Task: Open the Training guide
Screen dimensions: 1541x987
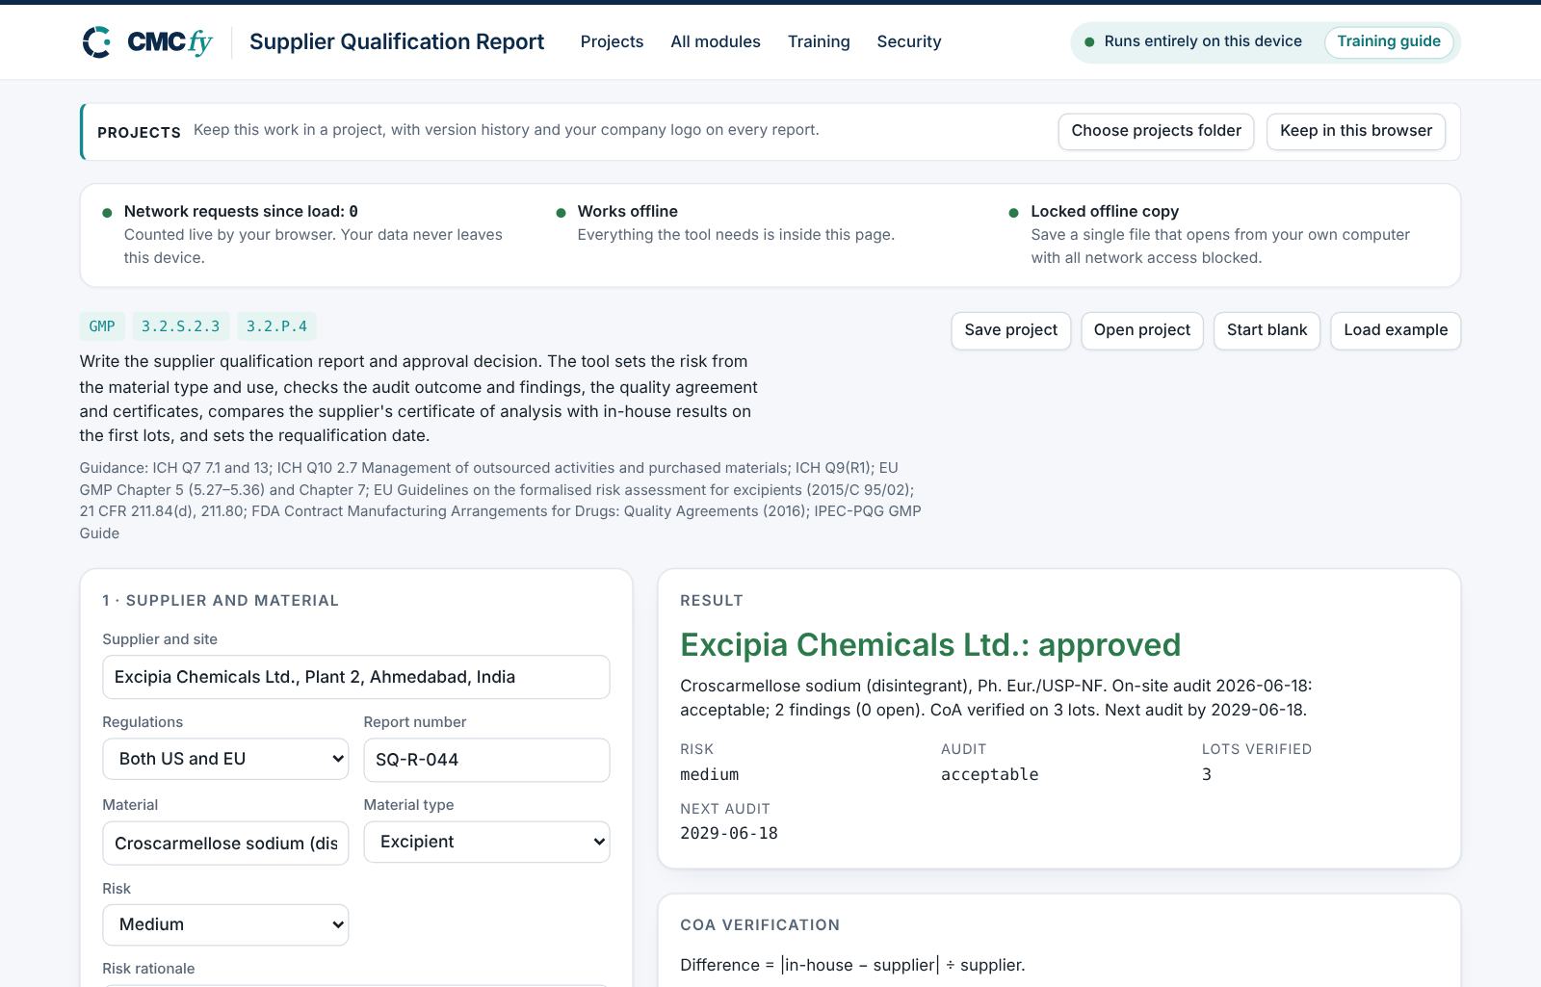Action: coord(1389,41)
